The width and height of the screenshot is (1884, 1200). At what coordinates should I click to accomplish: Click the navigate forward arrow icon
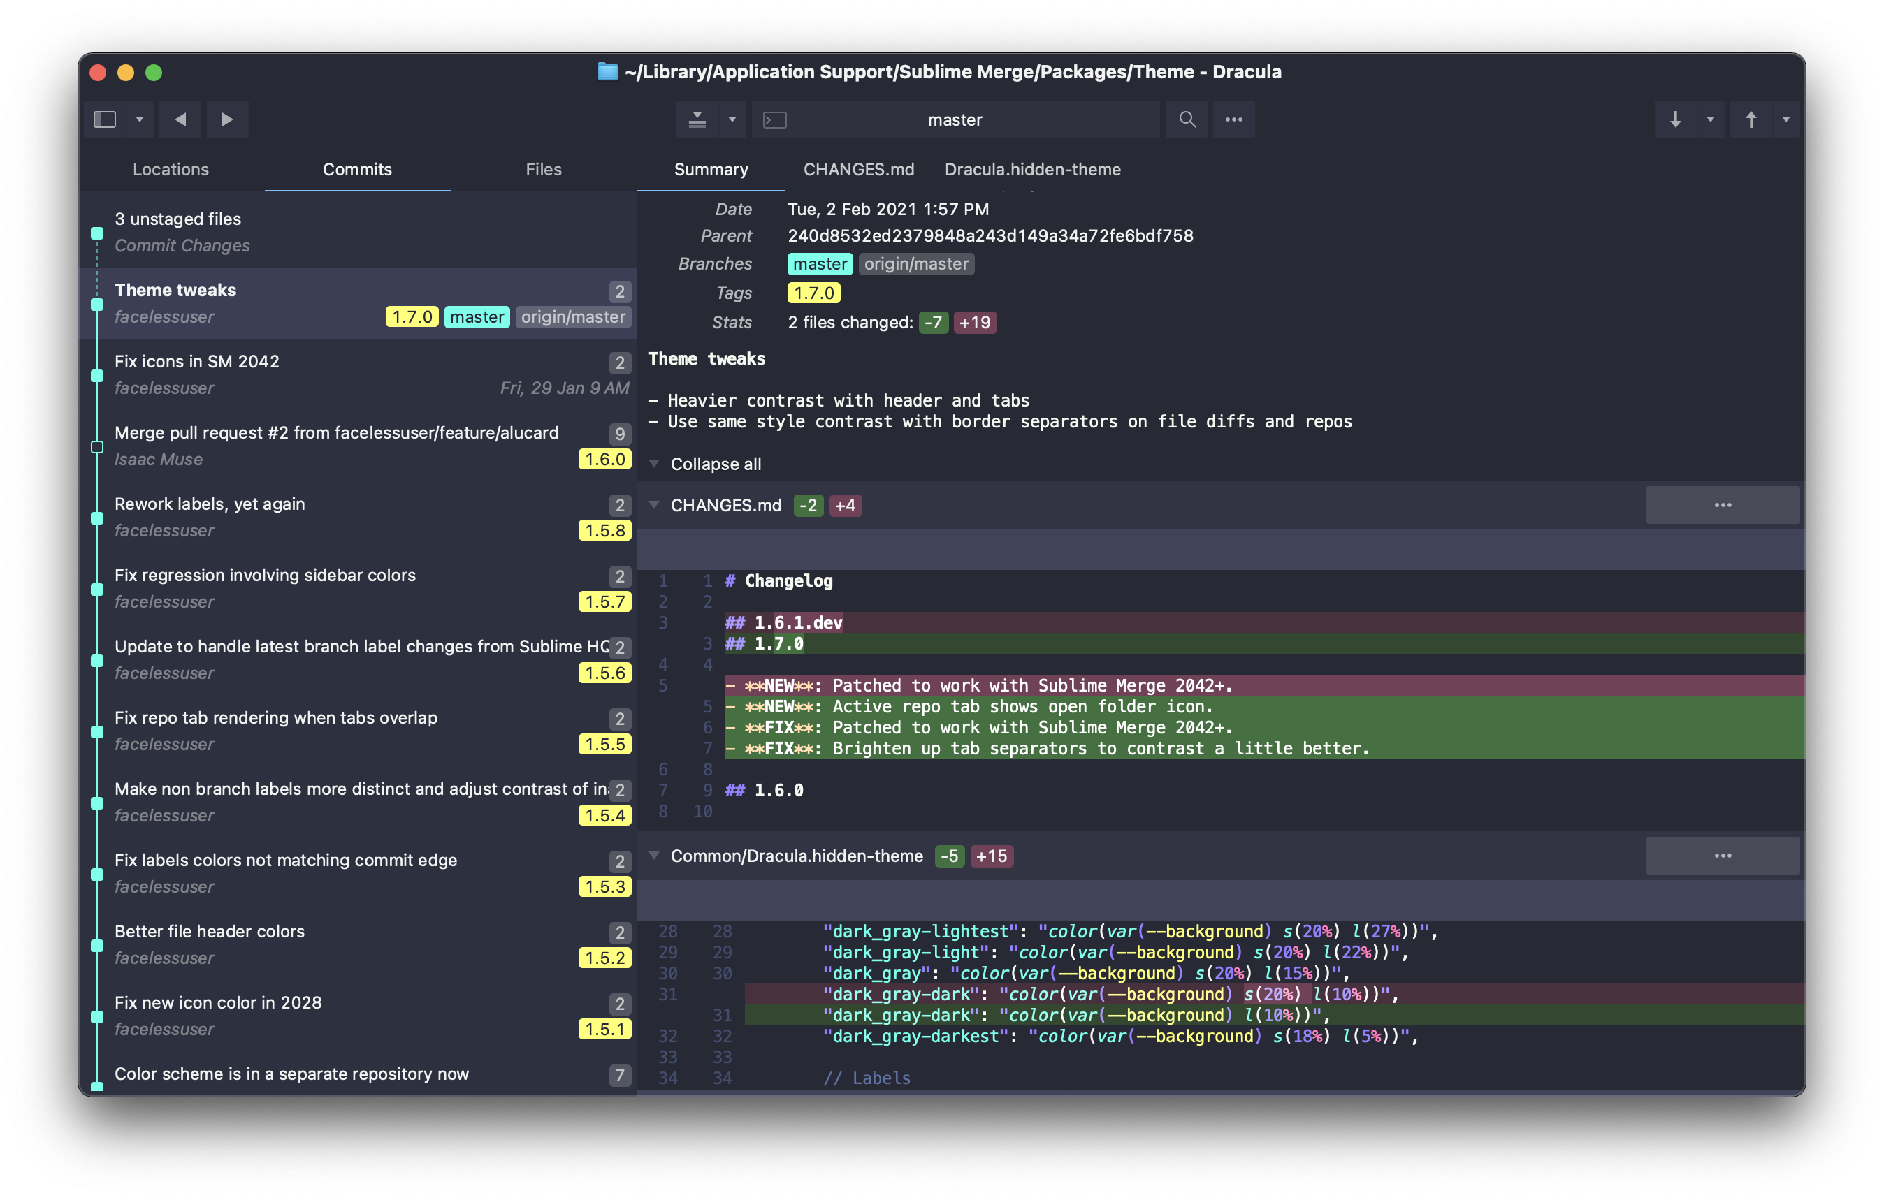pos(225,119)
